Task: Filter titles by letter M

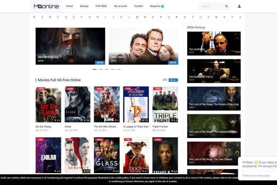Action: coord(137,17)
